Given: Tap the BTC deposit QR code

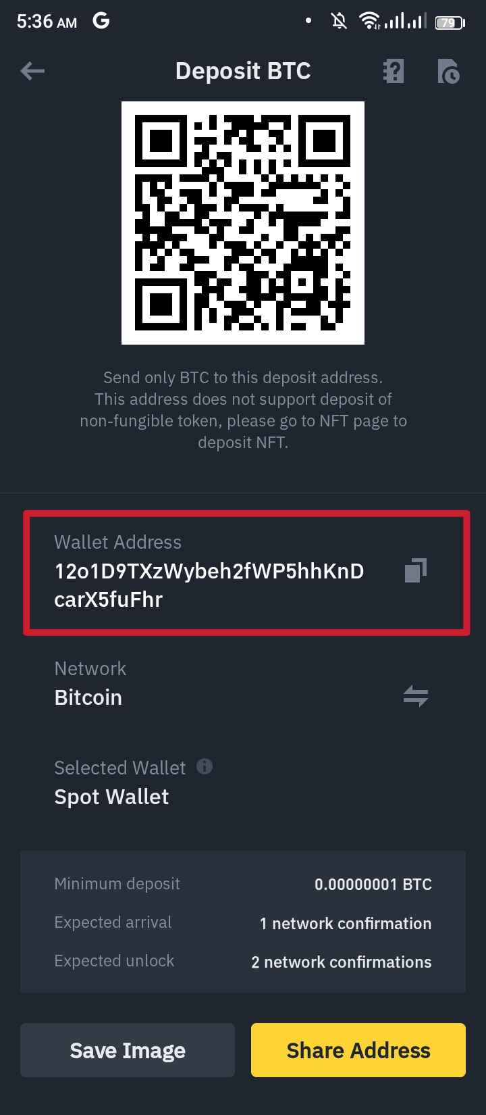Looking at the screenshot, I should tap(243, 223).
